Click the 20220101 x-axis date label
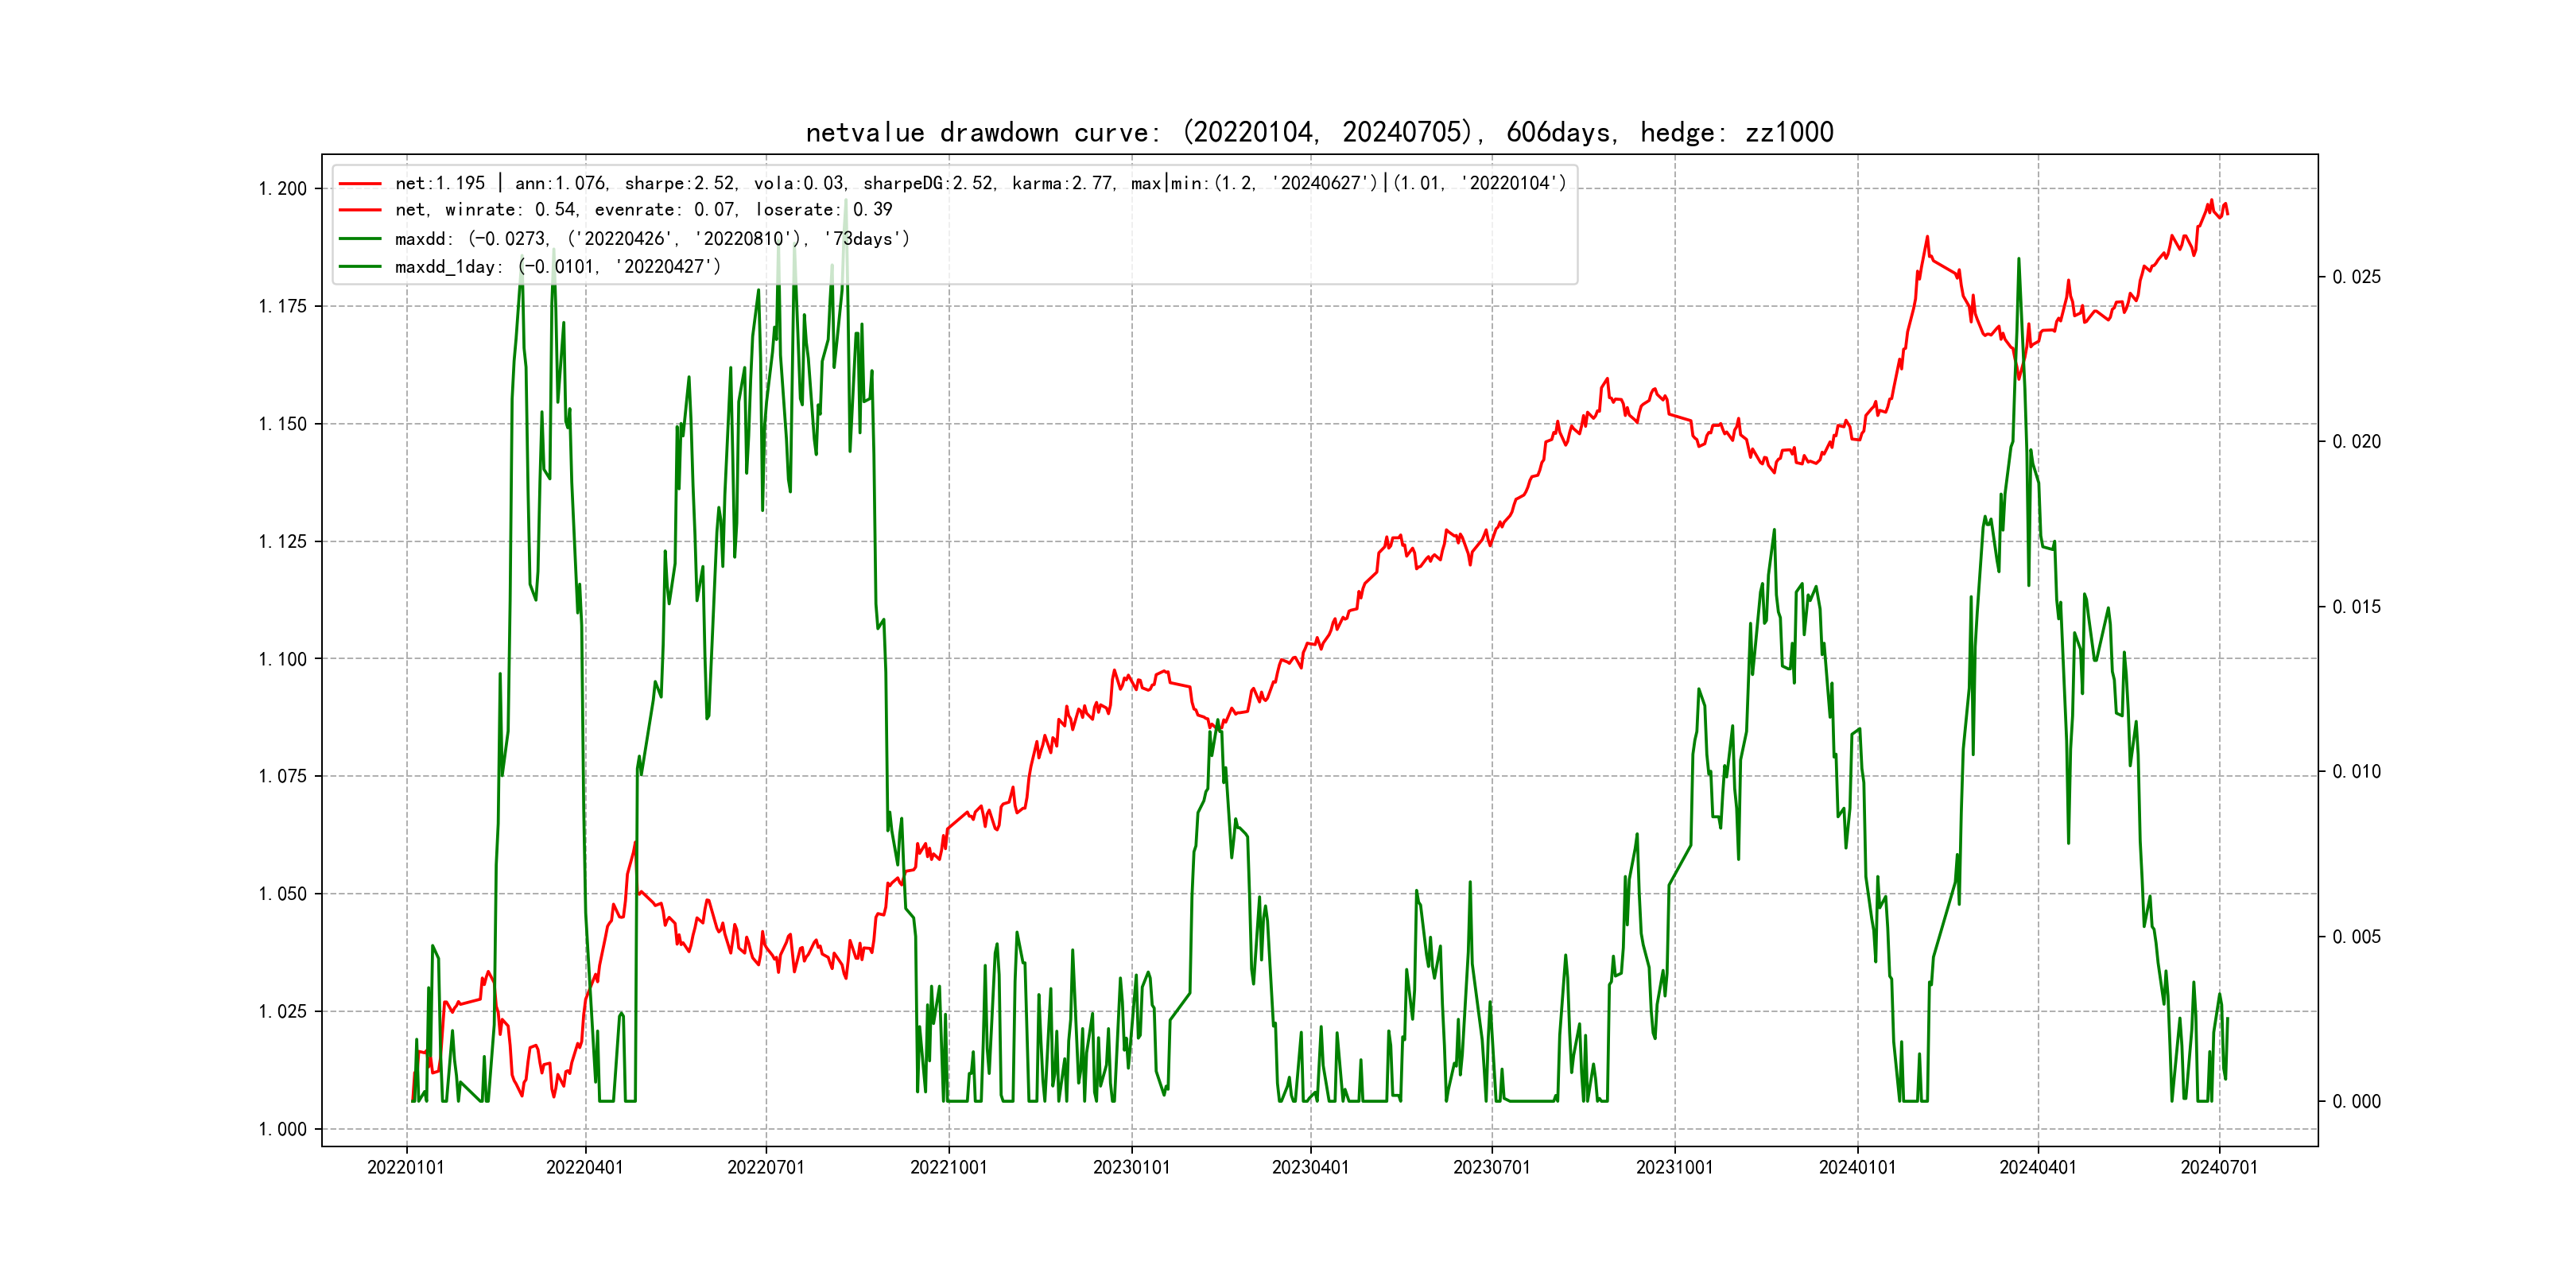The width and height of the screenshot is (2576, 1288). coord(406,1168)
